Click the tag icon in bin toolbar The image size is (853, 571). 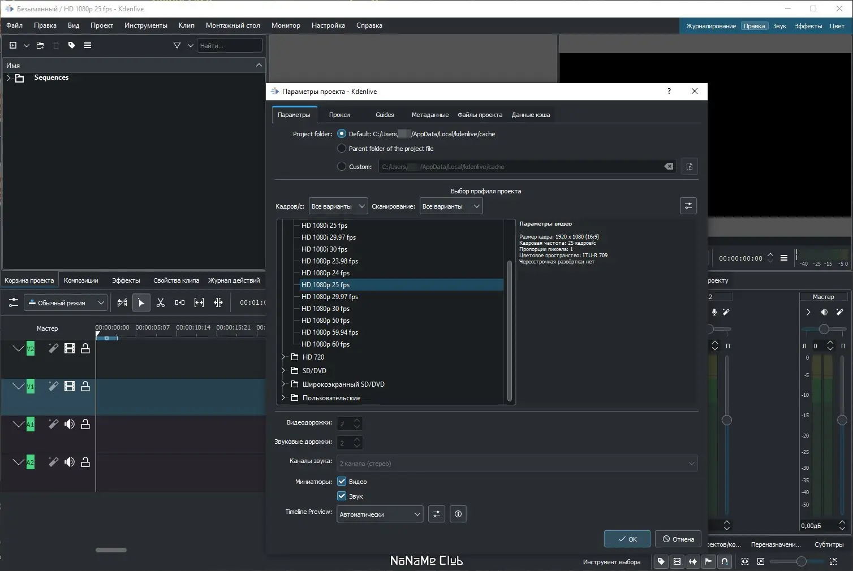coord(72,45)
